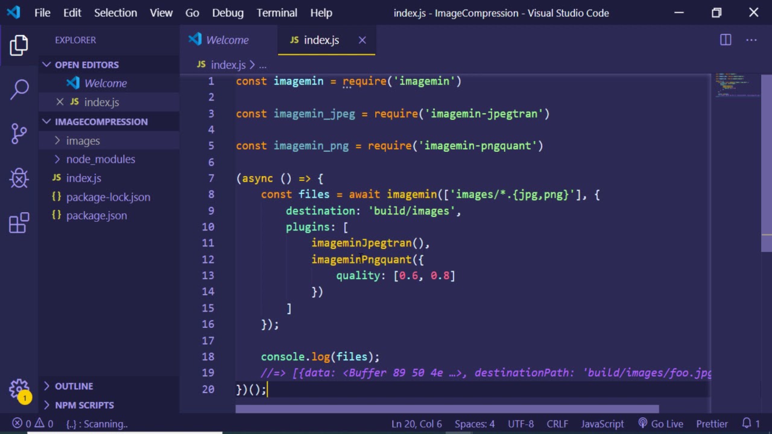The width and height of the screenshot is (772, 434).
Task: Open the Source Control view
Action: pyautogui.click(x=19, y=133)
